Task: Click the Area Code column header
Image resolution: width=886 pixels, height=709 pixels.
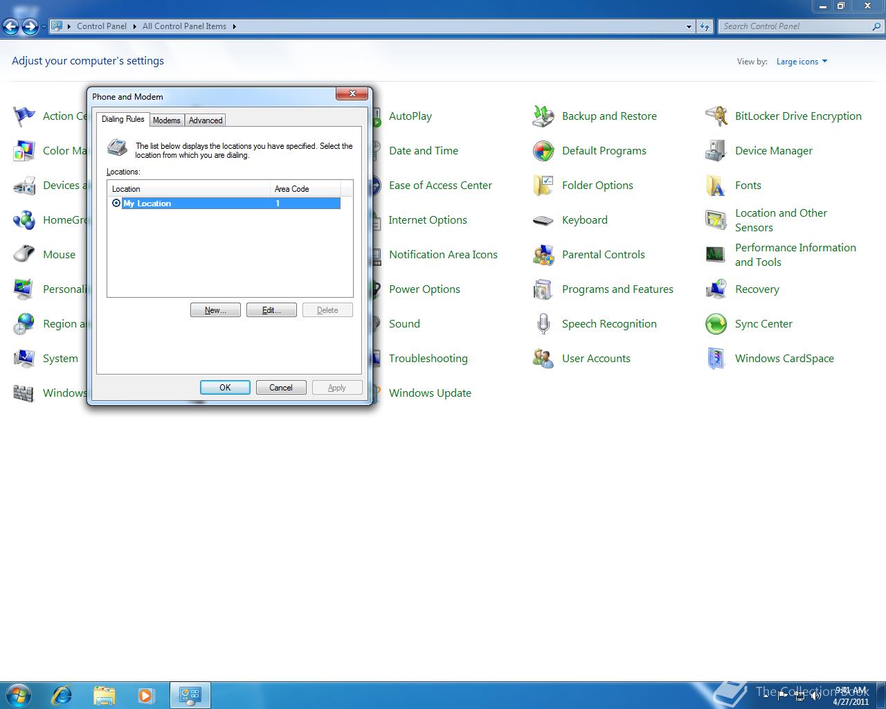Action: coord(305,188)
